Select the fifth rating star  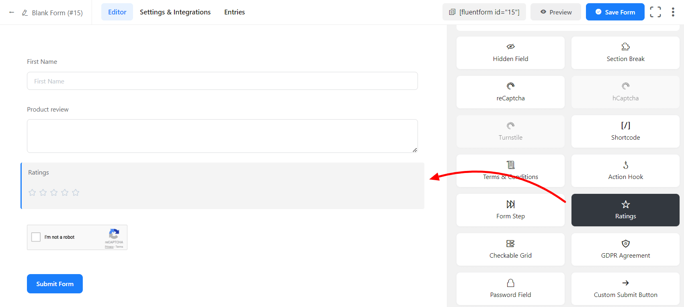pos(76,193)
